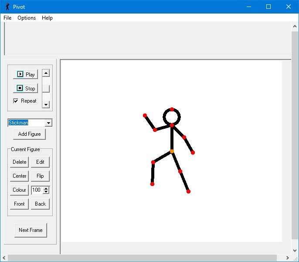Click the down arrow of speed scrollbar

coord(46,104)
